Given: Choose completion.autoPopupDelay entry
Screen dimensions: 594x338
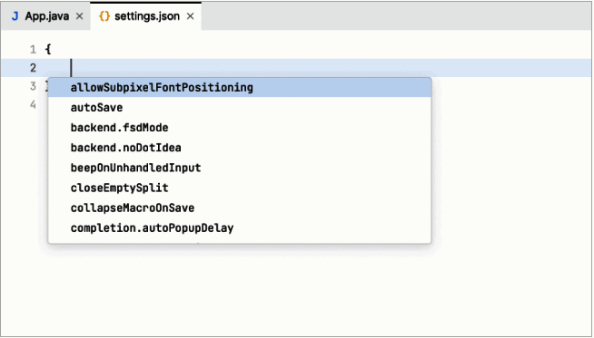Looking at the screenshot, I should 240,227.
